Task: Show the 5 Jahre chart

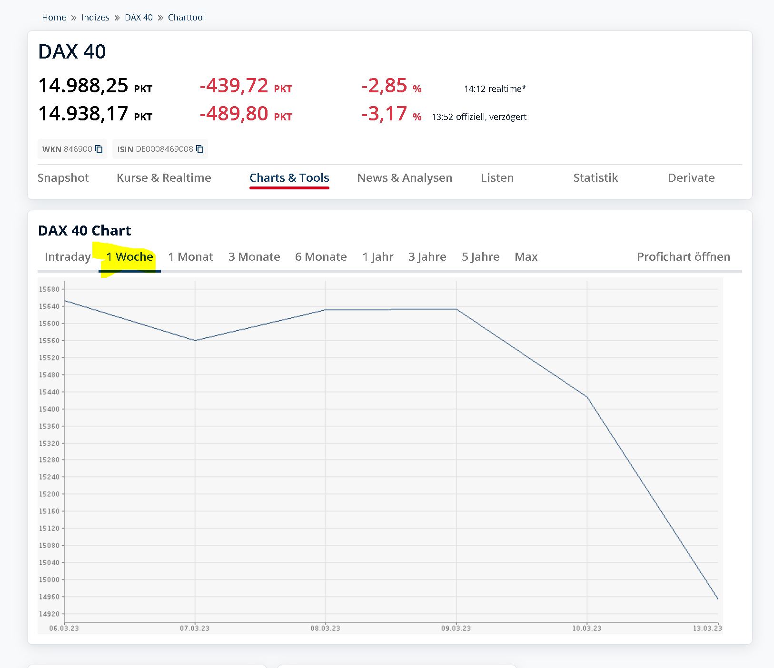Action: [481, 257]
